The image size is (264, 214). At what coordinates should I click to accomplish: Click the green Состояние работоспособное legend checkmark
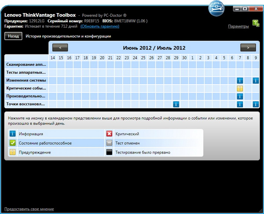click(12, 143)
